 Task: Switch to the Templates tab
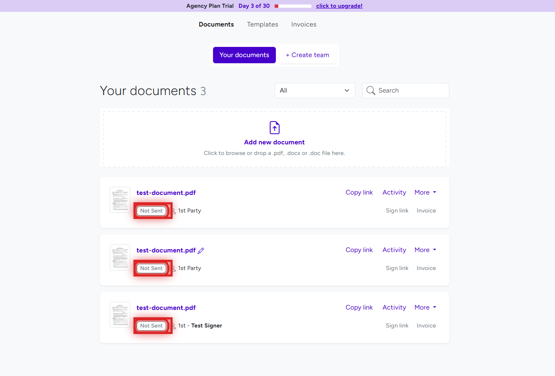pyautogui.click(x=262, y=24)
